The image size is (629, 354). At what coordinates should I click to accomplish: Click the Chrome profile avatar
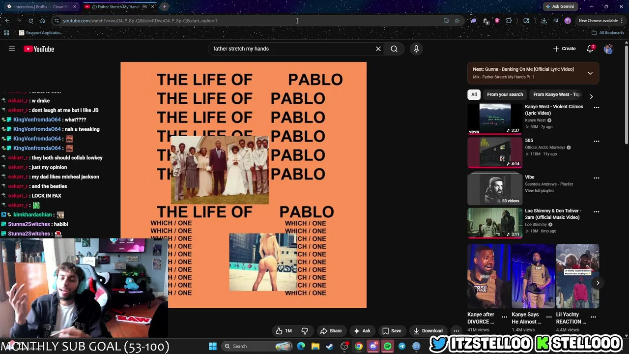568,21
